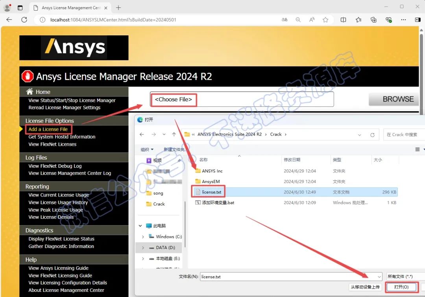Click the search Crack box
This screenshot has width=425, height=297.
(x=404, y=134)
